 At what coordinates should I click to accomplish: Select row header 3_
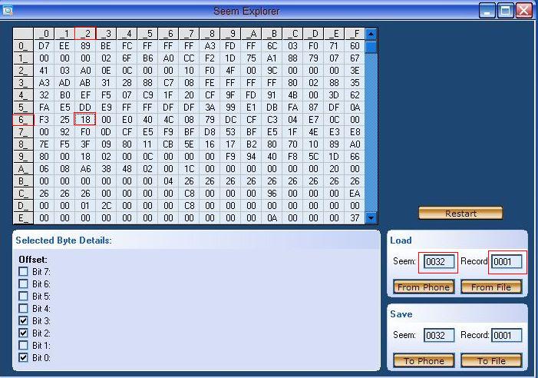point(23,83)
